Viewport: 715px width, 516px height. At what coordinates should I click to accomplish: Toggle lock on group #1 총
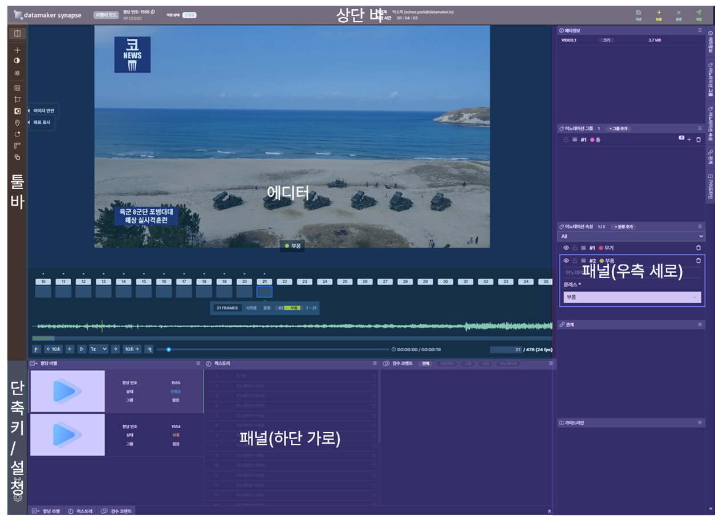(566, 140)
